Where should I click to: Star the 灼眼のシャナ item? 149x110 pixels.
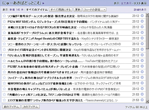point(4,94)
